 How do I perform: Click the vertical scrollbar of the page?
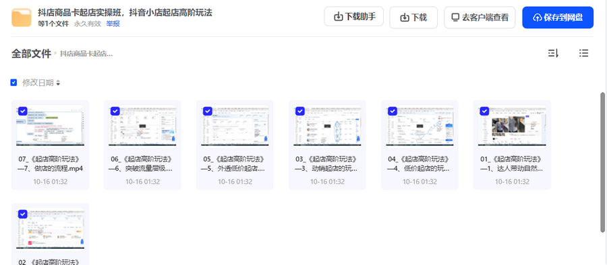pyautogui.click(x=602, y=162)
